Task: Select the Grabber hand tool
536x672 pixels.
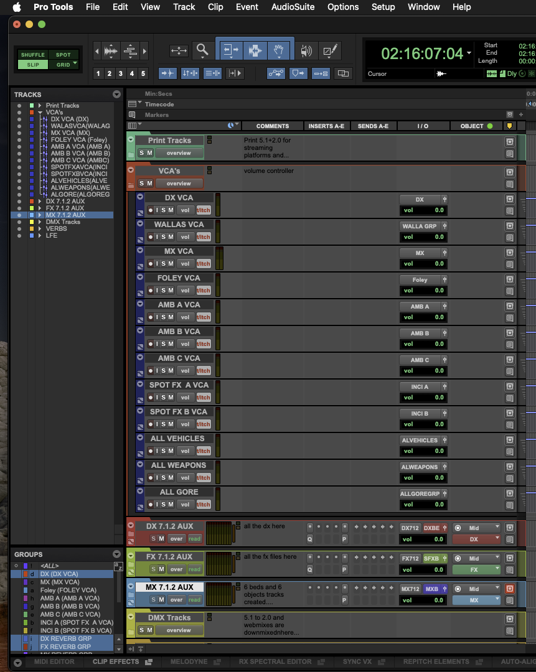Action: (x=279, y=50)
